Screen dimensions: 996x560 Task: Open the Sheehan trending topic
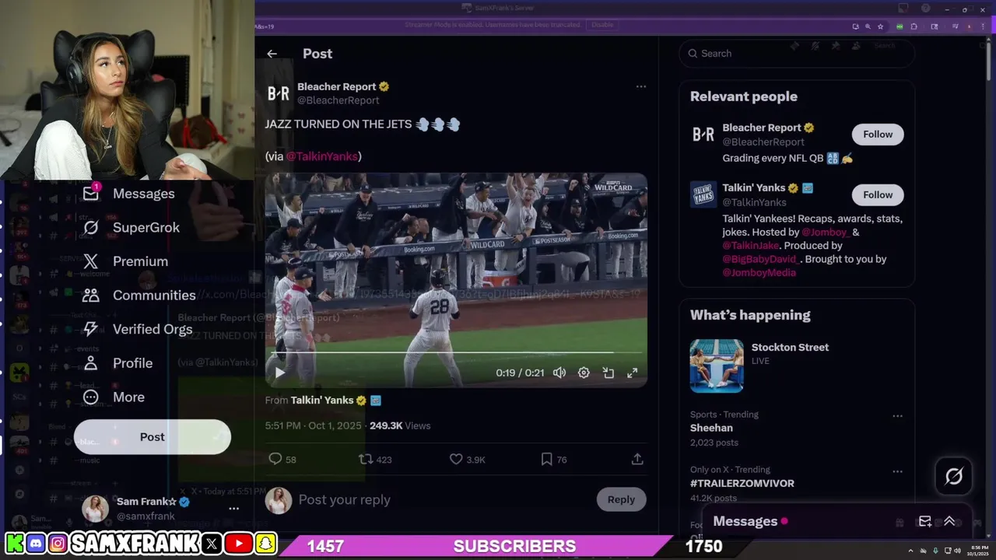(711, 428)
